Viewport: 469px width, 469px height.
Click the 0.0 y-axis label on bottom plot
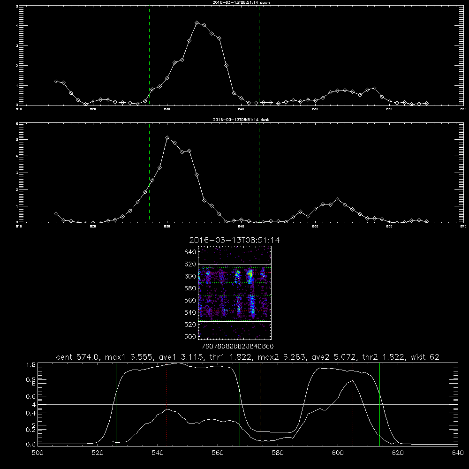[31, 445]
